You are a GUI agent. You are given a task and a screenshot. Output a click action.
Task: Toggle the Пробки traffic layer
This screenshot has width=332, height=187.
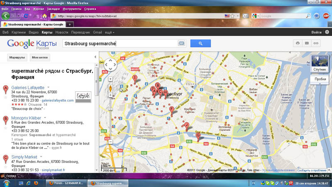(x=320, y=79)
